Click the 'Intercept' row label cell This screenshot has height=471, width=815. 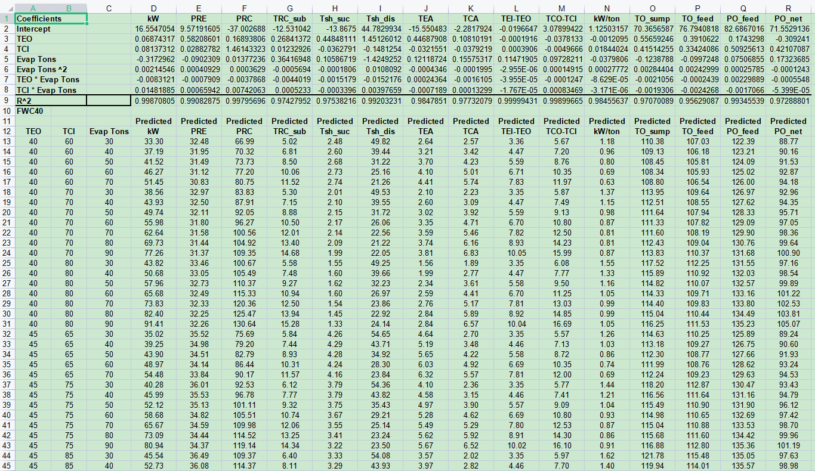pos(51,29)
